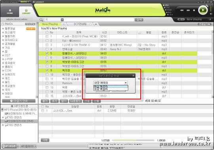
Task: Check the checkbox for track 1
Action: pyautogui.click(x=47, y=36)
